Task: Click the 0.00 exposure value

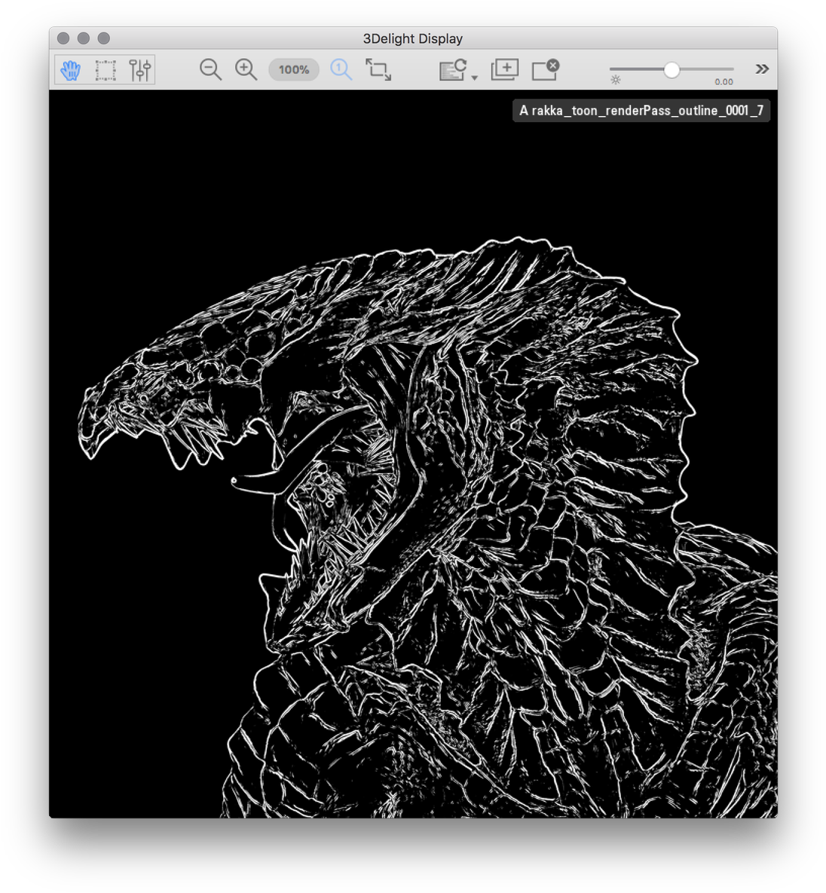Action: point(724,81)
